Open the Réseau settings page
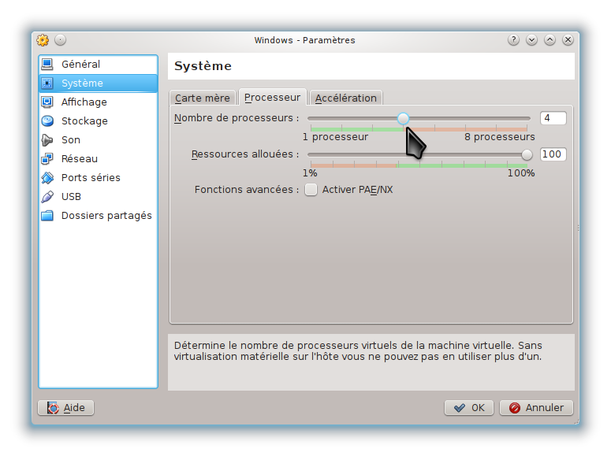The image size is (611, 456). (99, 158)
